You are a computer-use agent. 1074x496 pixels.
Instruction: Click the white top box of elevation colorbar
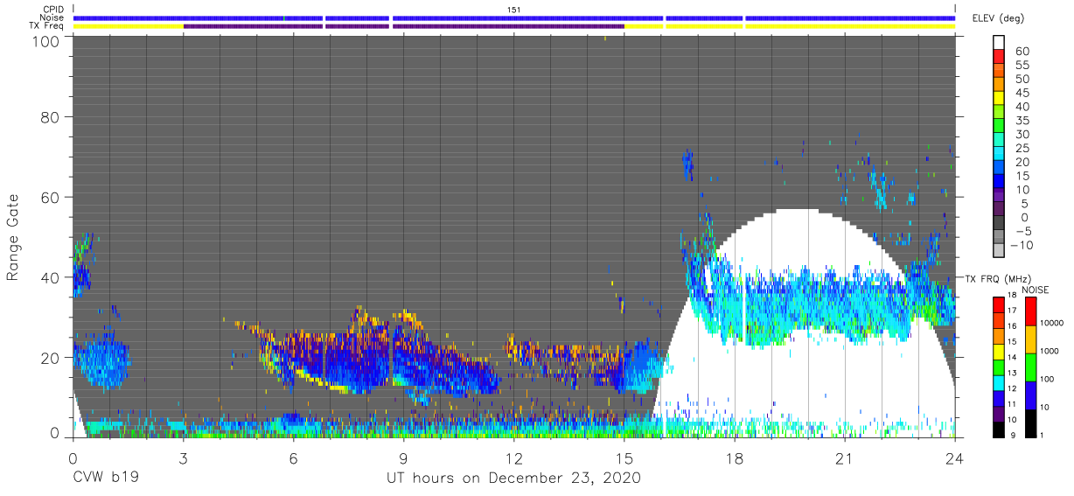pos(1001,43)
